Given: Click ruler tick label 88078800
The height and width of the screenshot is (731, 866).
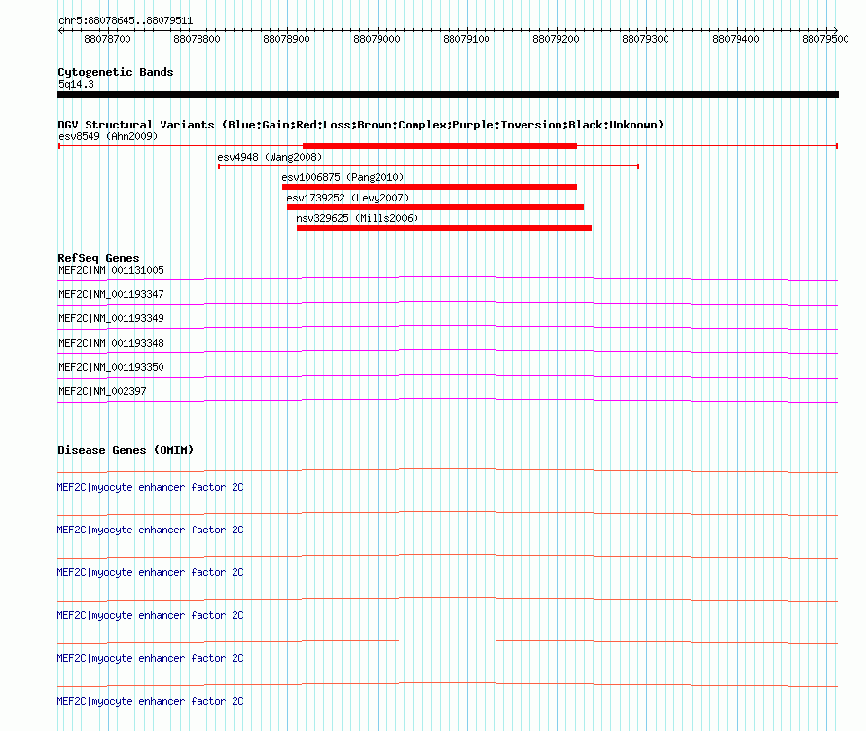Looking at the screenshot, I should point(197,39).
